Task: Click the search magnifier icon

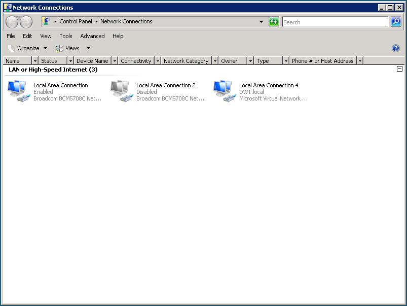Action: (395, 22)
